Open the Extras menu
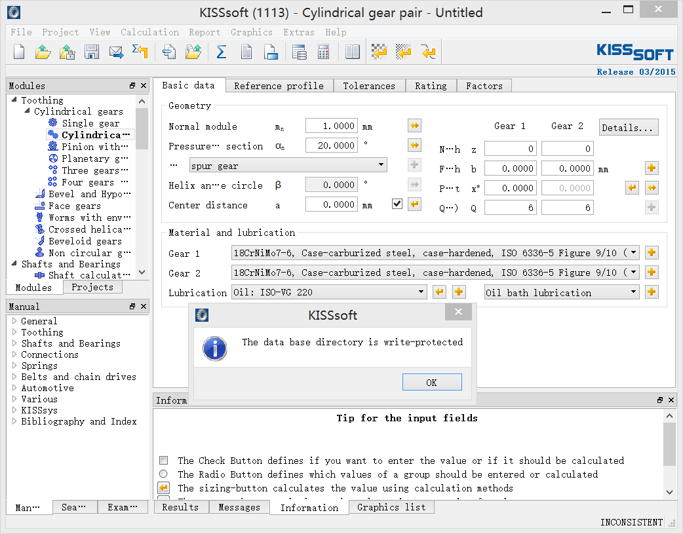Image resolution: width=683 pixels, height=534 pixels. pyautogui.click(x=299, y=32)
